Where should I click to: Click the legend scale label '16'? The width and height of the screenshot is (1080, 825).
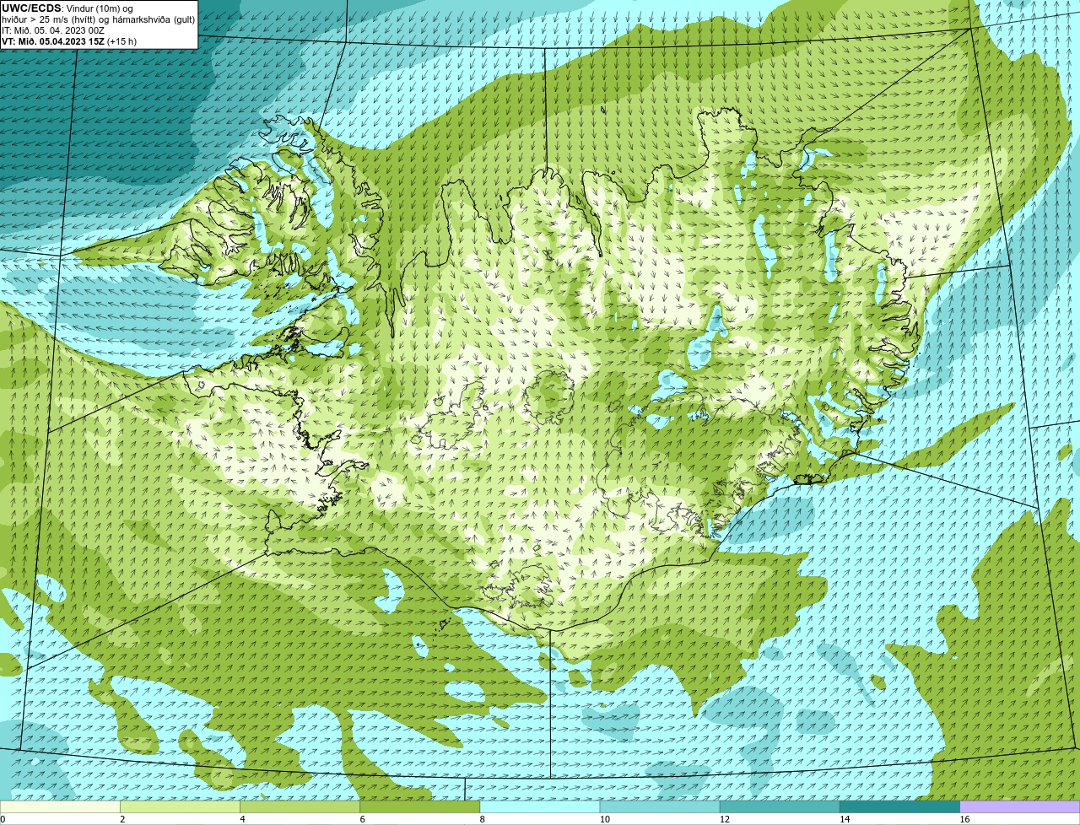click(965, 819)
